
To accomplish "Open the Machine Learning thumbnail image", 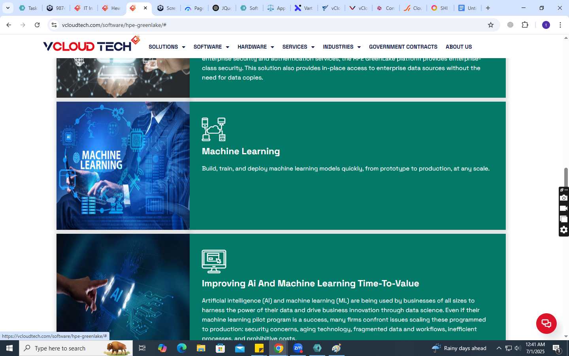I will coord(123,166).
